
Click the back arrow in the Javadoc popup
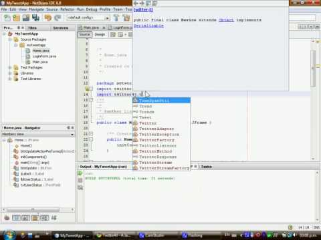coord(136,3)
